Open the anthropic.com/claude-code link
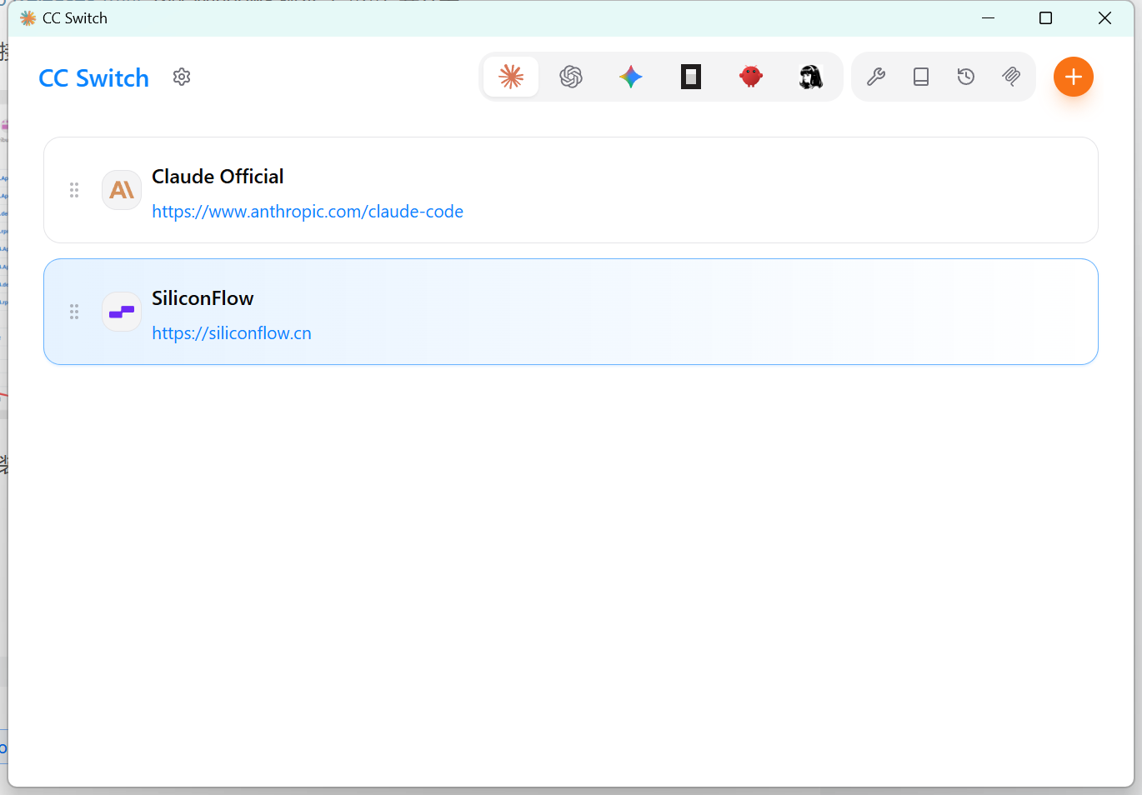 (x=308, y=212)
